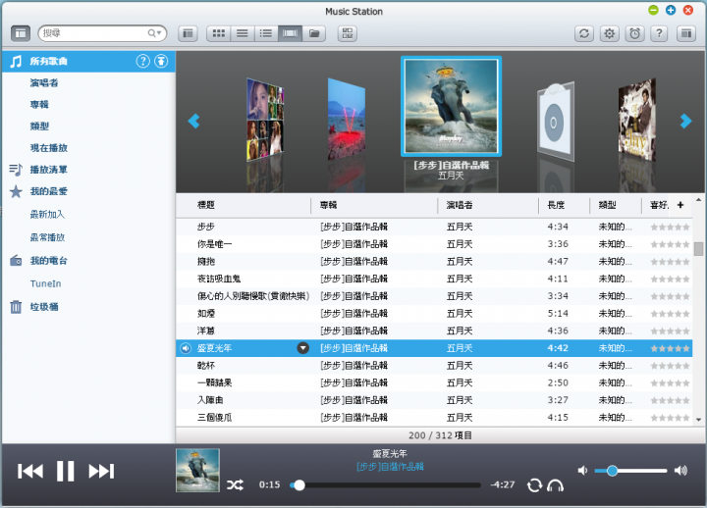Image resolution: width=707 pixels, height=508 pixels.
Task: Open 我的電台 section
Action: [49, 260]
